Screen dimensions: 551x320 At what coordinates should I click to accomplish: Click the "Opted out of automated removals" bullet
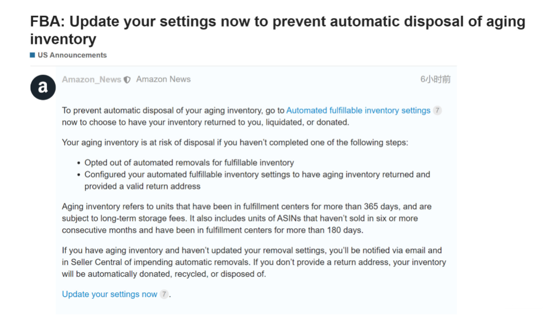pyautogui.click(x=189, y=163)
